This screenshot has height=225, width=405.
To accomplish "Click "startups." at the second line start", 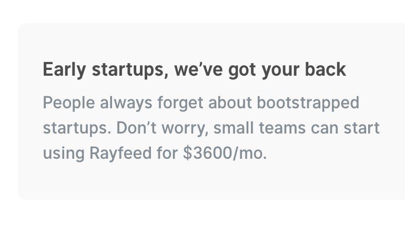I will pos(77,128).
